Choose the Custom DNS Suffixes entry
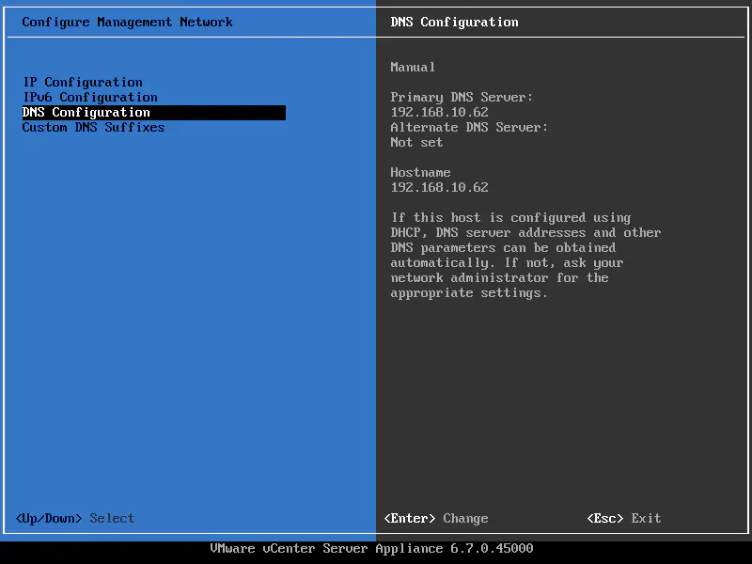The width and height of the screenshot is (752, 564). (93, 127)
